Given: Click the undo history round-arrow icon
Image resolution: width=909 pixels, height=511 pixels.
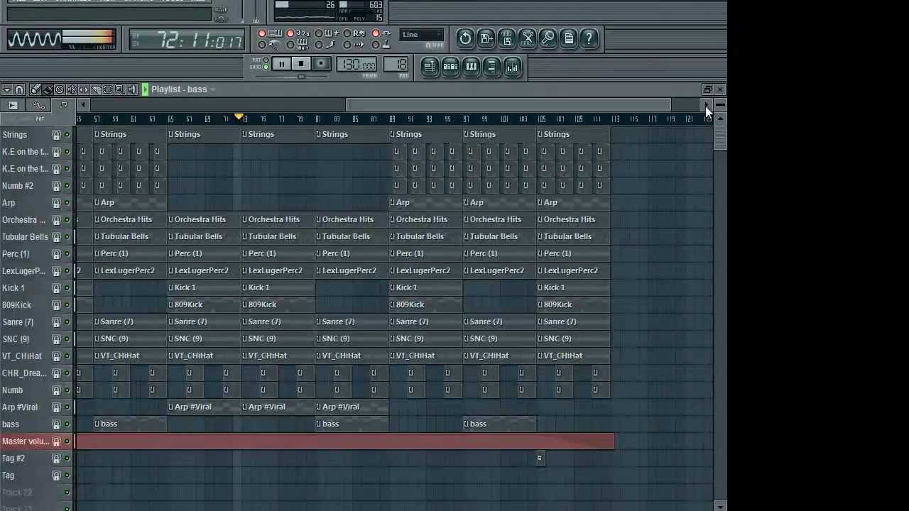Looking at the screenshot, I should [x=465, y=38].
